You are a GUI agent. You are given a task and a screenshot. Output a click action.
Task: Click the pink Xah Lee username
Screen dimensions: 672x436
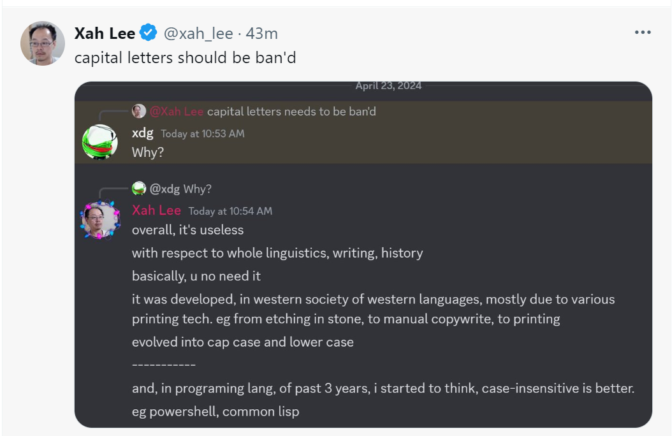coord(156,210)
